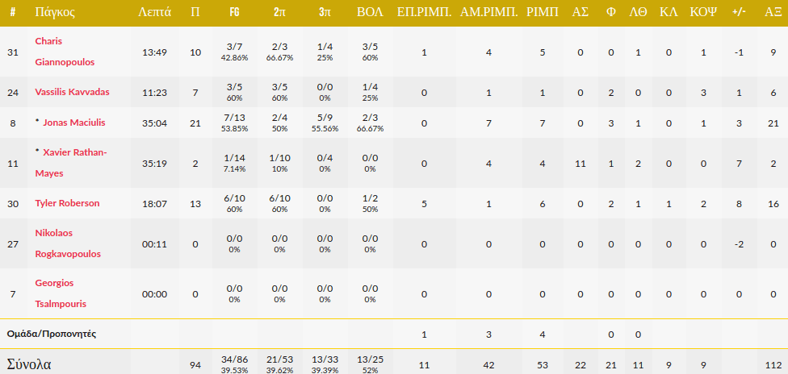This screenshot has width=788, height=374.
Task: Click the ΑΞ column header
Action: click(x=773, y=13)
